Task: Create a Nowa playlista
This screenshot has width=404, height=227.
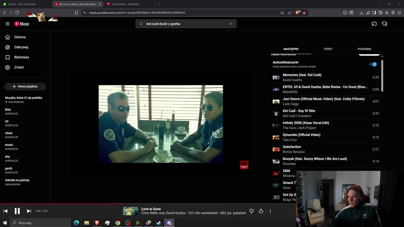Action: point(25,86)
